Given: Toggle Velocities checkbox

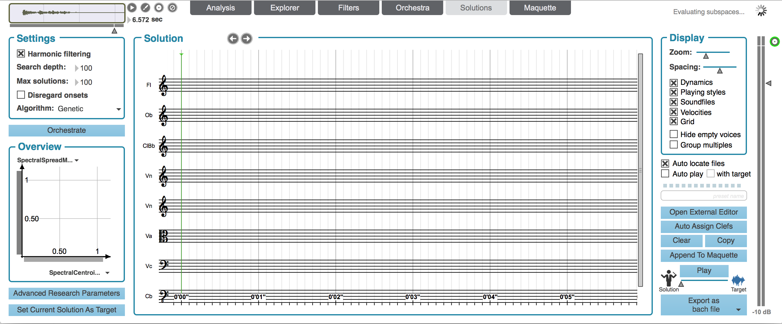Looking at the screenshot, I should pos(674,112).
